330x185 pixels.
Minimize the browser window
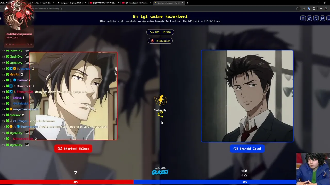click(x=318, y=3)
